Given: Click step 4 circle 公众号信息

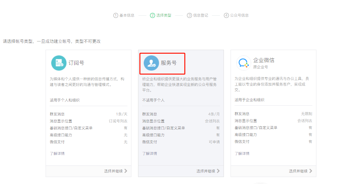Looking at the screenshot, I should [x=226, y=15].
